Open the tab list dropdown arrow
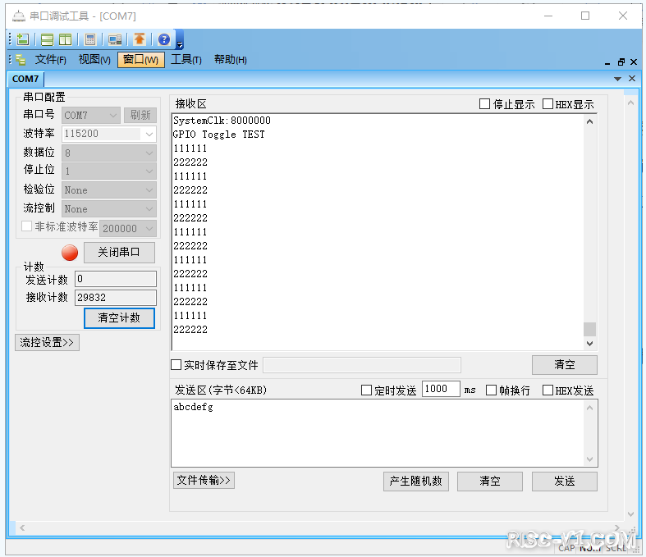 tap(617, 79)
